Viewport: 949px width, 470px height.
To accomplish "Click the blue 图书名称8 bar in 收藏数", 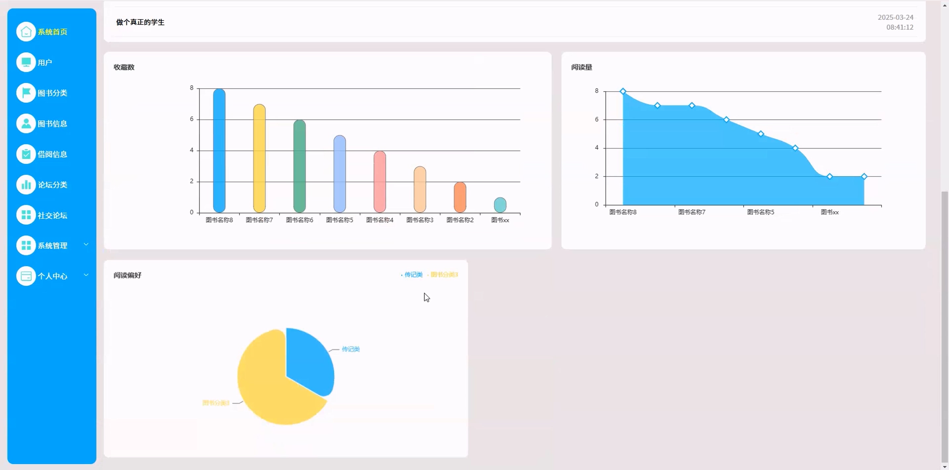I will pyautogui.click(x=219, y=151).
